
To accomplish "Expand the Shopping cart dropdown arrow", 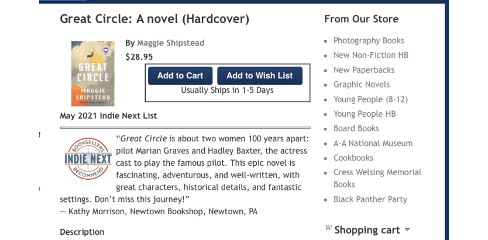I will tap(407, 230).
